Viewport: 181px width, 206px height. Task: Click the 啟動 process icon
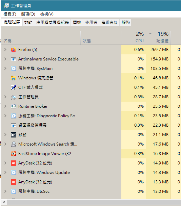click(14, 135)
